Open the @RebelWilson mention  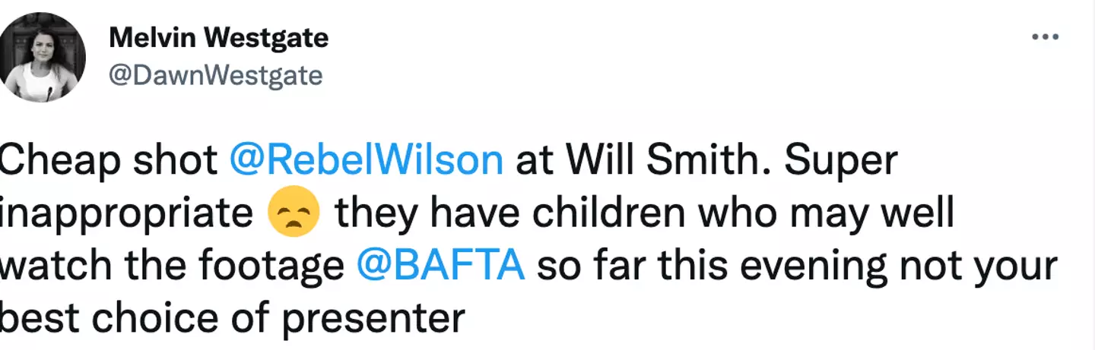[x=366, y=162]
